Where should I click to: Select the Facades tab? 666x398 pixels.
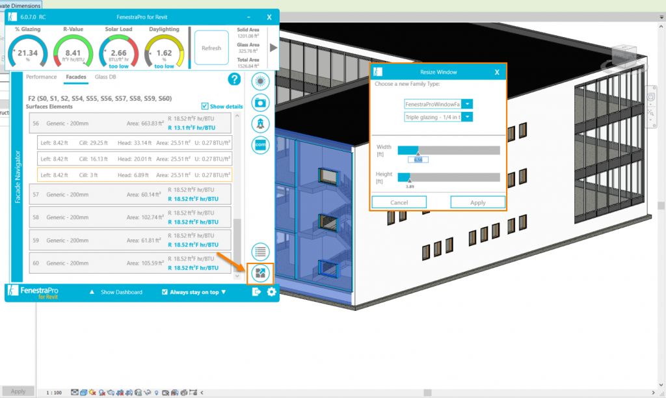pos(76,77)
